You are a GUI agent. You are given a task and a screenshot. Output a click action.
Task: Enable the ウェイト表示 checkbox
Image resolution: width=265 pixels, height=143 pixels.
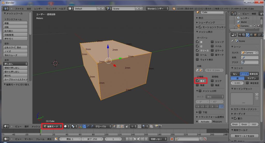pyautogui.click(x=197, y=59)
